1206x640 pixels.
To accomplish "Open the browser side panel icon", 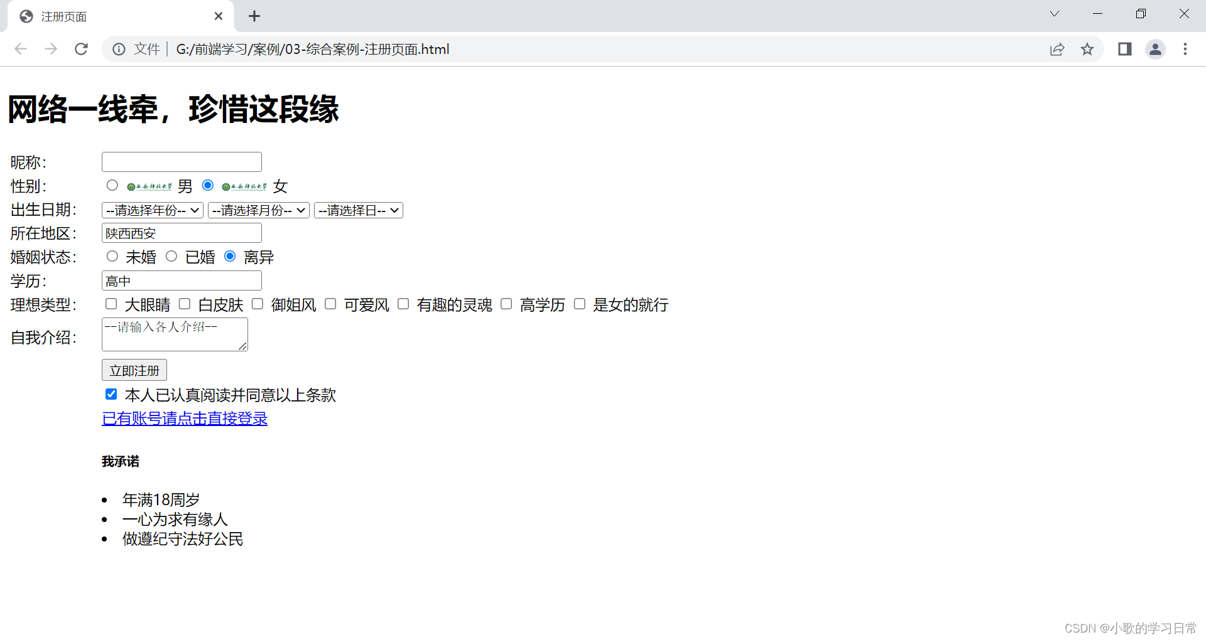I will click(1124, 49).
